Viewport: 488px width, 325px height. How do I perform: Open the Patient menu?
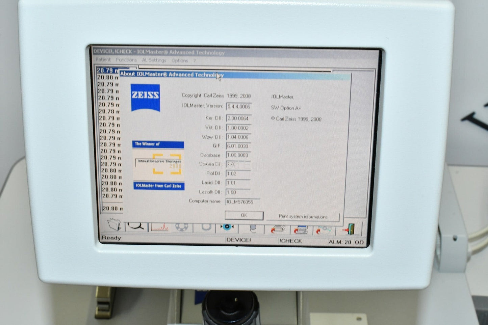(x=103, y=60)
